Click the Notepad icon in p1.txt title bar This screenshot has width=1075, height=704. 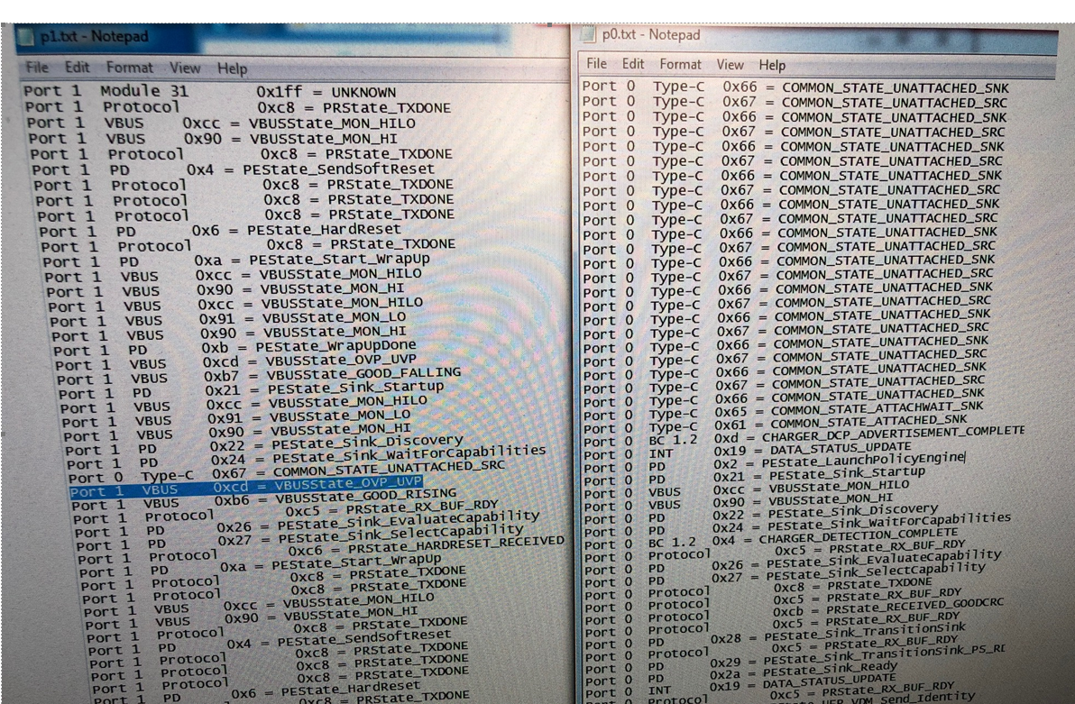coord(26,37)
